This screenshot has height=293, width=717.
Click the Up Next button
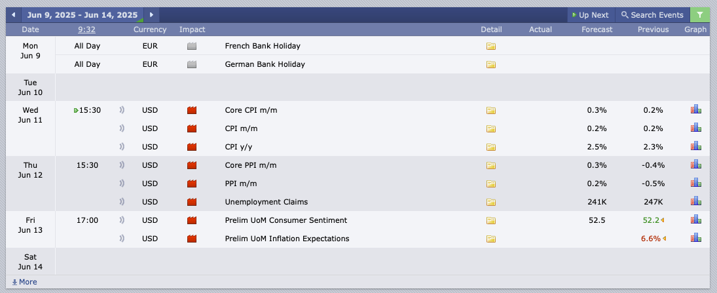coord(591,15)
